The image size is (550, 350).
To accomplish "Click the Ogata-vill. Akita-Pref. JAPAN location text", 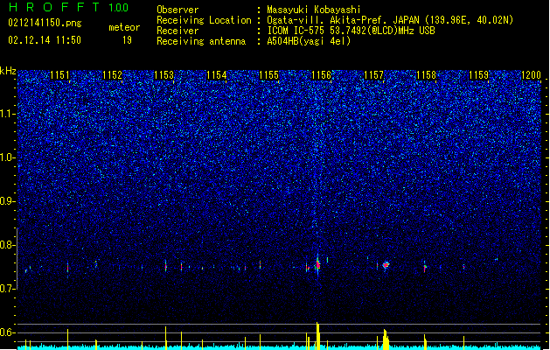I will (x=390, y=20).
